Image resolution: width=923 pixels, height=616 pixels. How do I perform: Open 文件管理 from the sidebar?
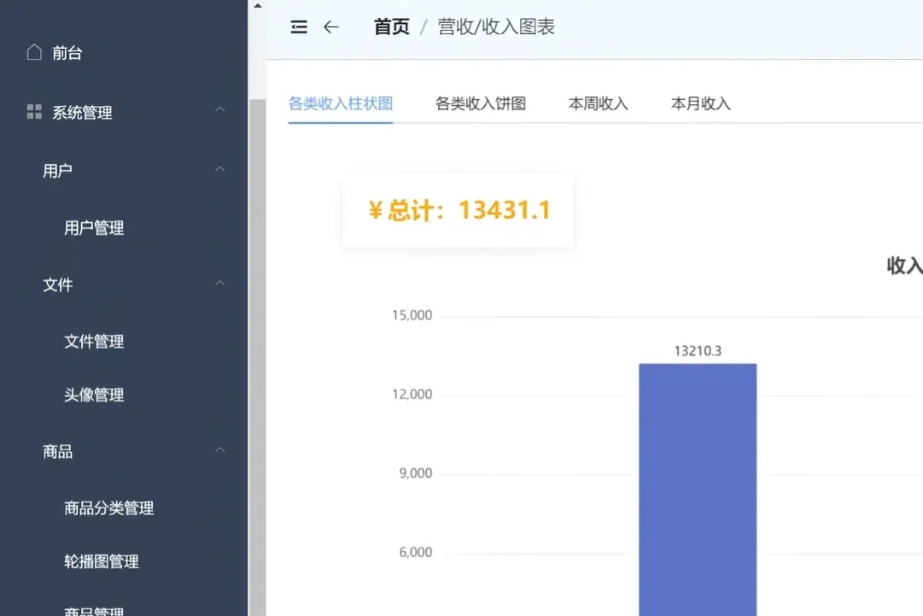pos(95,341)
